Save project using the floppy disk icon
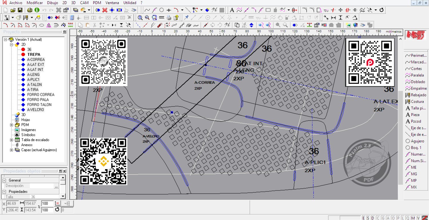Viewport: 429px width, 220px height. pyautogui.click(x=19, y=10)
